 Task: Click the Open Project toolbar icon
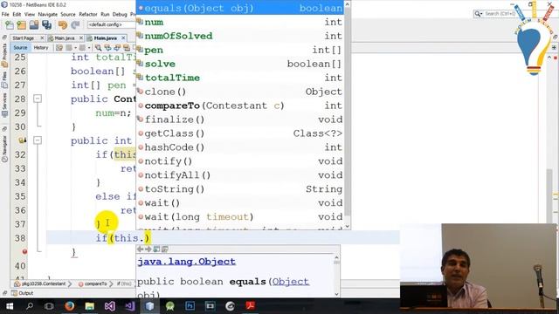point(34,25)
